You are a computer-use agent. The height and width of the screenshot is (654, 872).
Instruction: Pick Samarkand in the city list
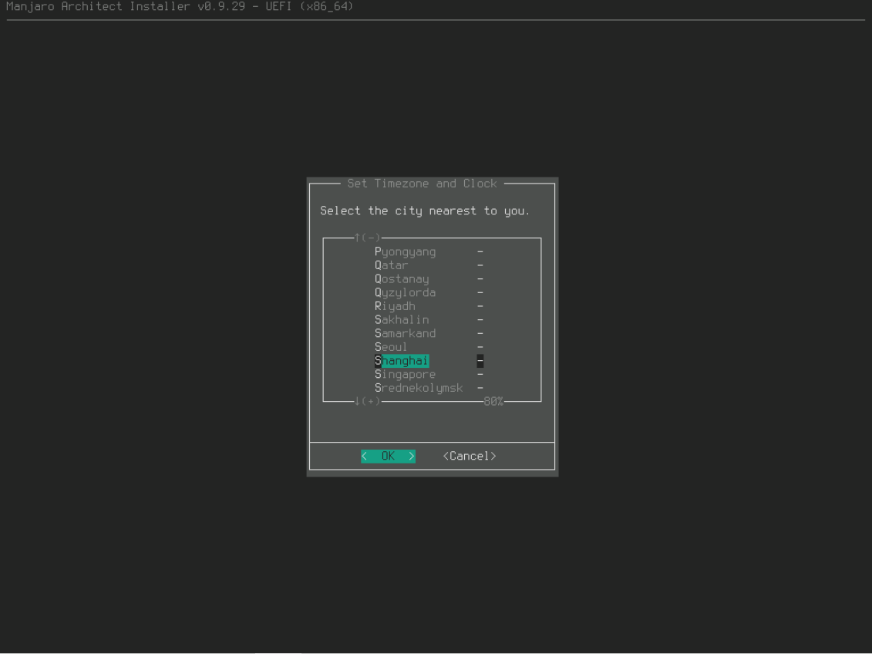pyautogui.click(x=405, y=334)
